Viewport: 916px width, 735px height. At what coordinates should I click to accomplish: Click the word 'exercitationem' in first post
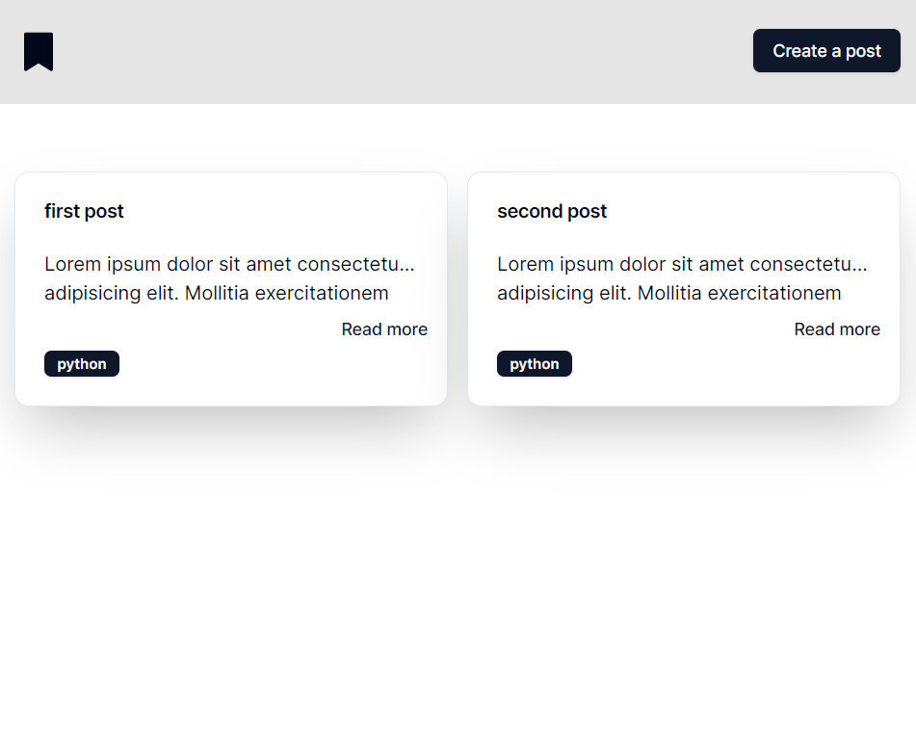[322, 293]
